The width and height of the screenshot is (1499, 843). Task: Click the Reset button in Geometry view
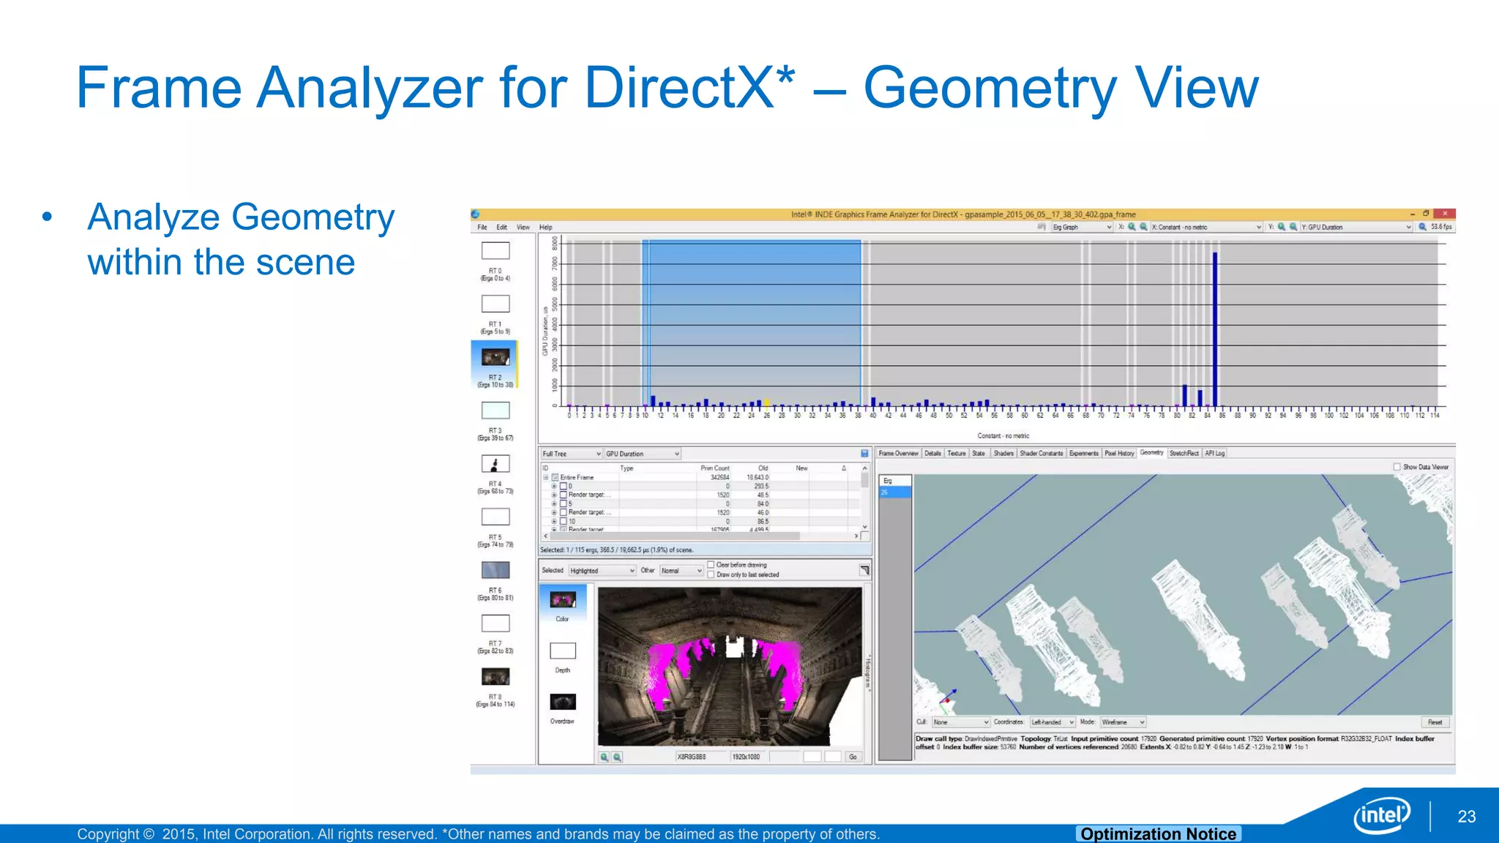point(1435,722)
